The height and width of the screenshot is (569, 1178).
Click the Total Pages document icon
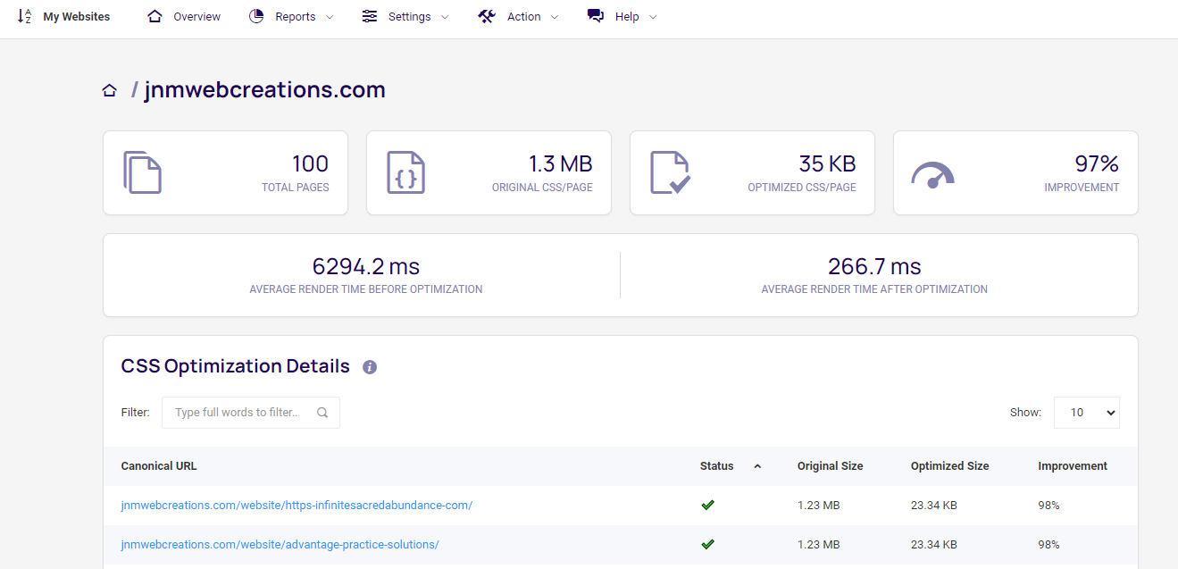pos(143,172)
